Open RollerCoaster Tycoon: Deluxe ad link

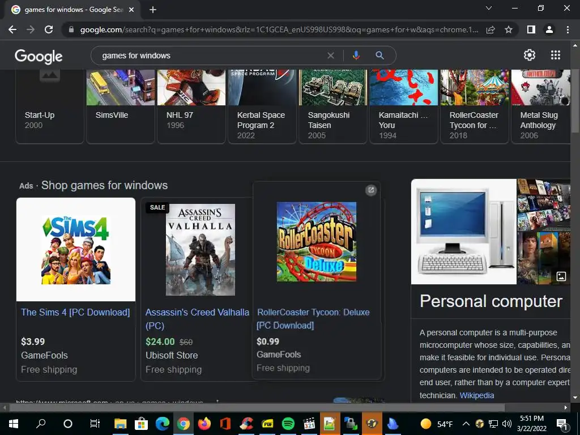point(313,318)
